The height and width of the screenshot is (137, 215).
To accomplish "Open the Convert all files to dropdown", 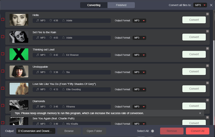I will click(200, 5).
